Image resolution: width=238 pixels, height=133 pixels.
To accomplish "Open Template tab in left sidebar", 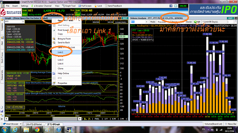I will [2, 27].
